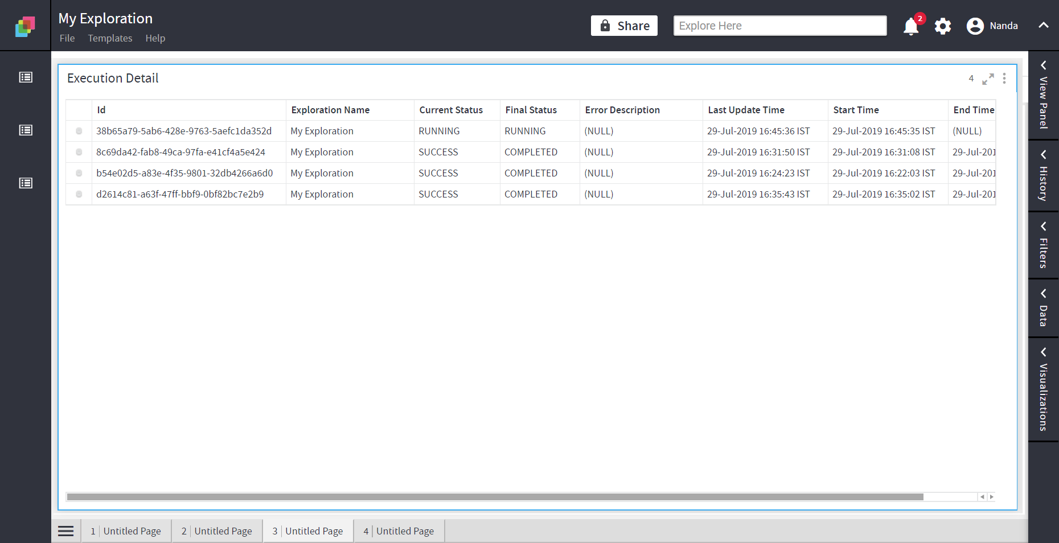Maximize the Execution Detail panel

pos(988,79)
